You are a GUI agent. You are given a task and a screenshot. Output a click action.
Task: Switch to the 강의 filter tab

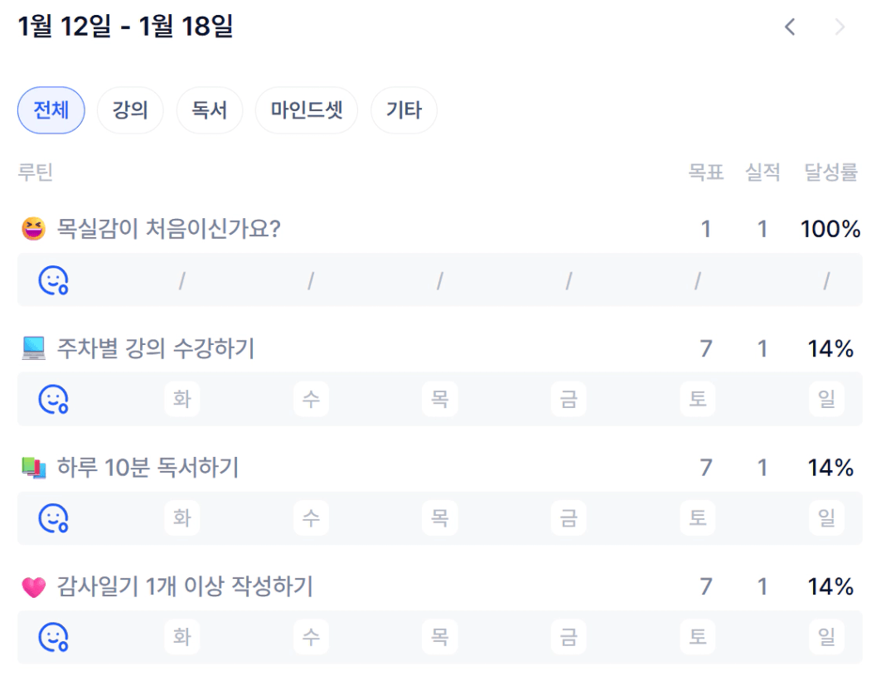(x=130, y=110)
